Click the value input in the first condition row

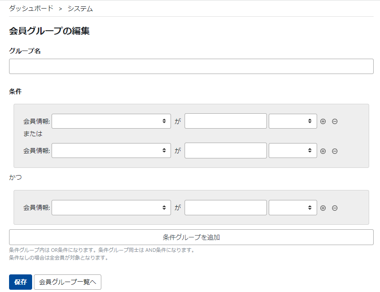coord(225,121)
